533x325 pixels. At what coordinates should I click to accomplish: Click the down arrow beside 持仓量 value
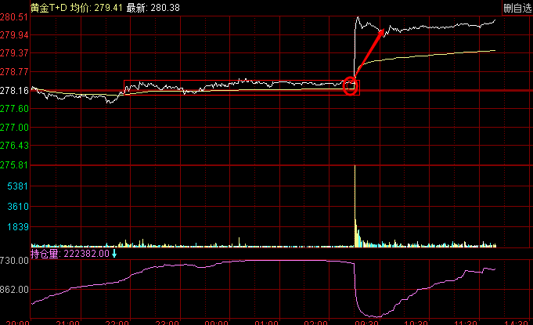point(113,253)
